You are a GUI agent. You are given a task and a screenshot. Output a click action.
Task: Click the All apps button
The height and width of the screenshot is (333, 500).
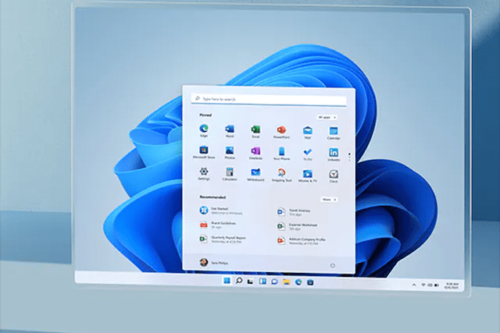click(327, 118)
